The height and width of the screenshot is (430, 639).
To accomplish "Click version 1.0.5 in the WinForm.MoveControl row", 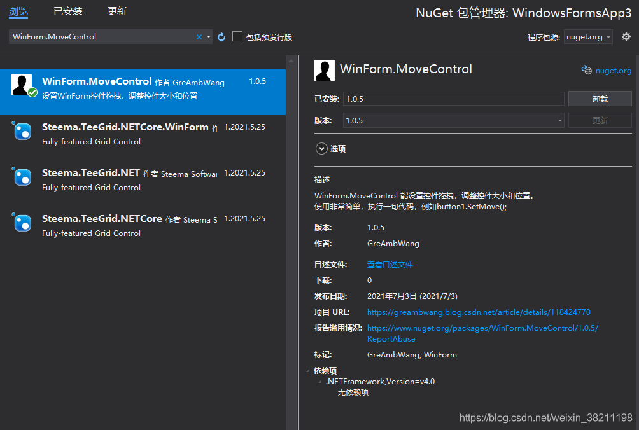I will pyautogui.click(x=257, y=81).
